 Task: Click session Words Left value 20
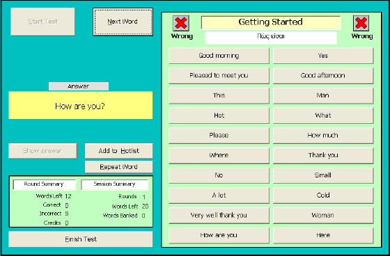145,207
